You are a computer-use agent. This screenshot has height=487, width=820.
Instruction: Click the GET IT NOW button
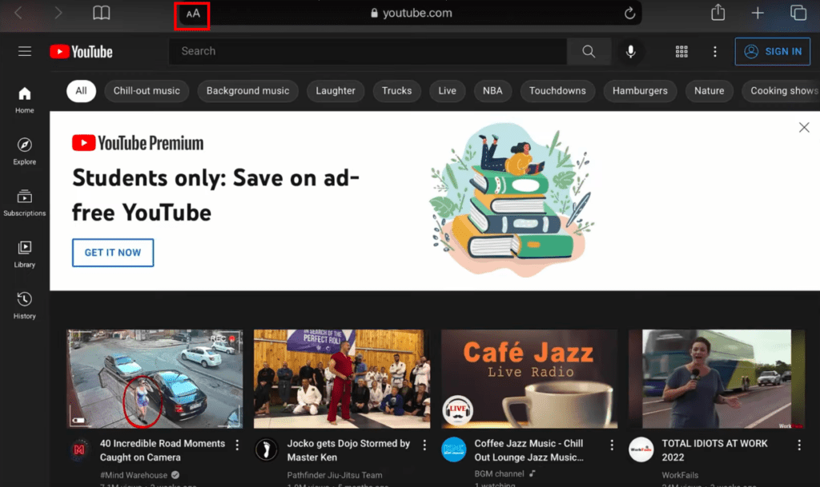[x=113, y=253]
